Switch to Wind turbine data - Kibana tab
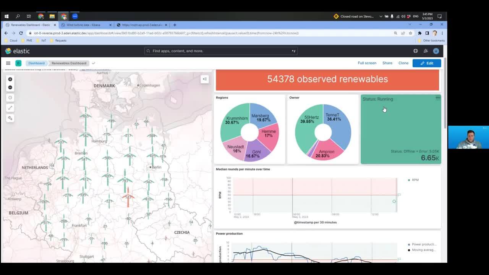The width and height of the screenshot is (489, 275). click(x=86, y=25)
